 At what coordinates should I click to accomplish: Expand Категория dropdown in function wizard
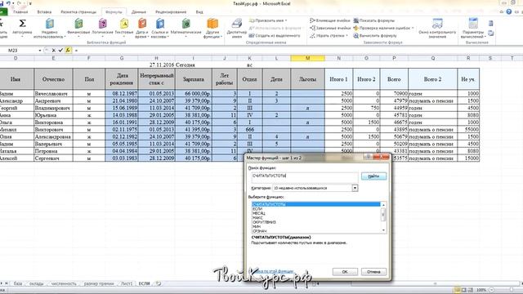point(355,188)
